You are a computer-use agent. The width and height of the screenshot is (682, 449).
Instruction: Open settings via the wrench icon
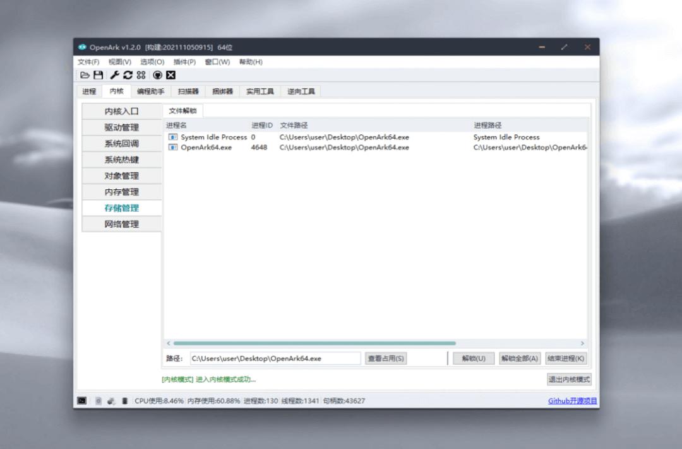point(115,75)
